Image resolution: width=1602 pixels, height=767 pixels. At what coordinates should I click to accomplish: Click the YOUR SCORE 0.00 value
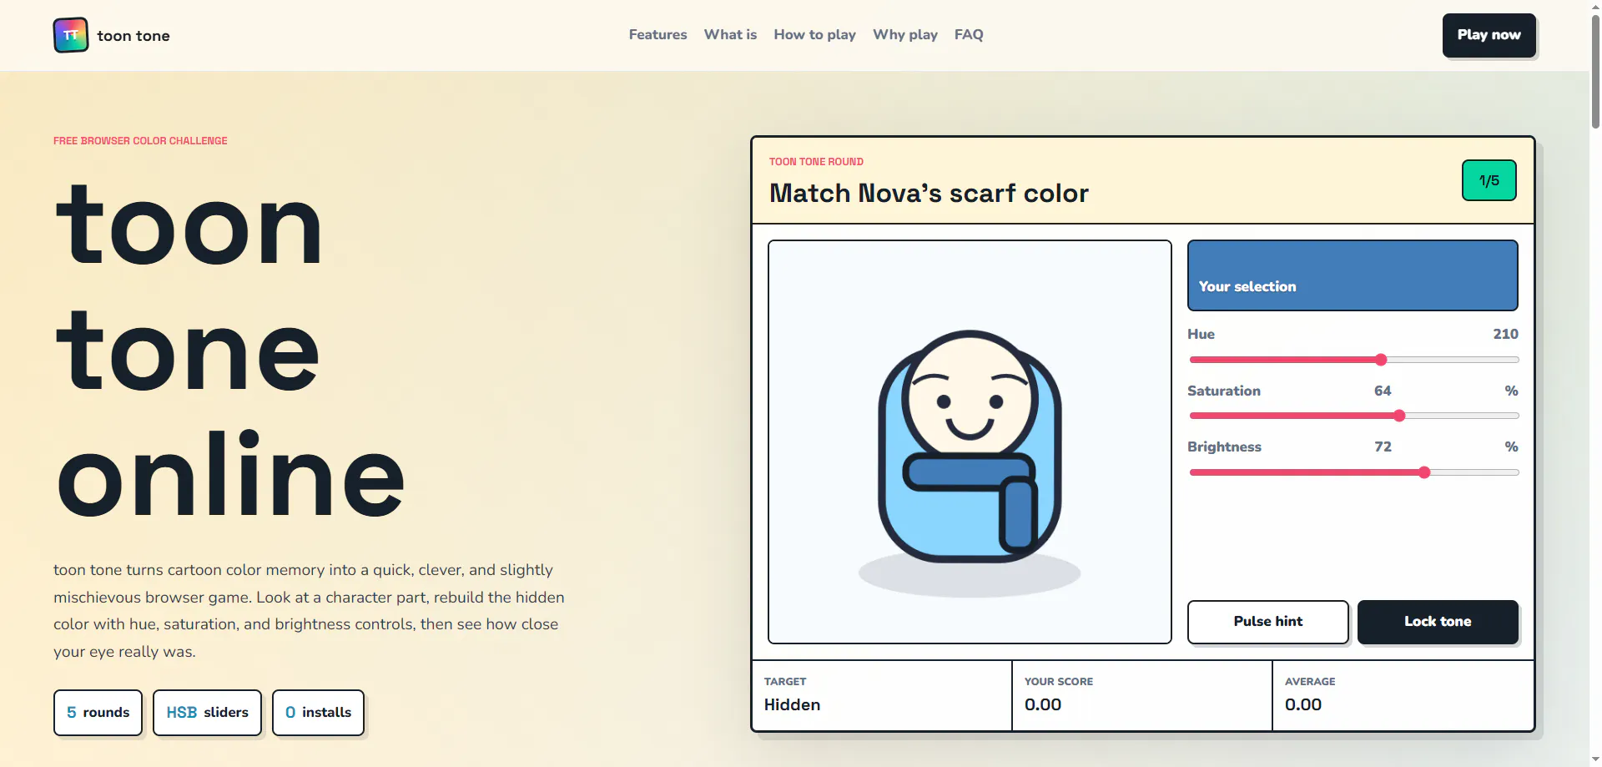coord(1043,704)
